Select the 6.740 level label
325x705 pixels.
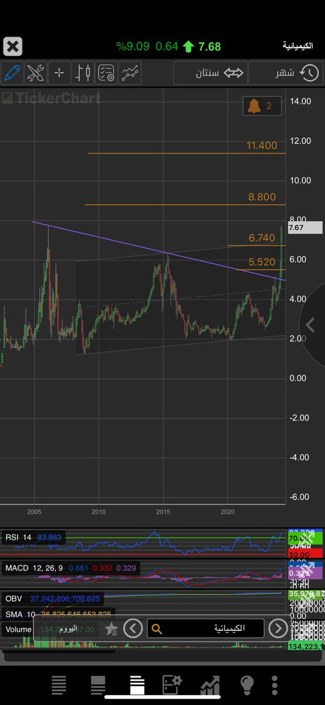(x=262, y=238)
